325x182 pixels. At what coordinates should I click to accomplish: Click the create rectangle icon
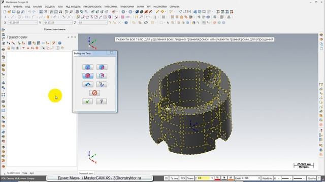click(x=26, y=17)
